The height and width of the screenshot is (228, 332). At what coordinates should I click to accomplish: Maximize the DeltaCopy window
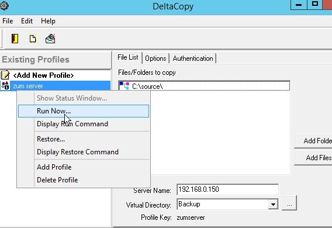315,5
